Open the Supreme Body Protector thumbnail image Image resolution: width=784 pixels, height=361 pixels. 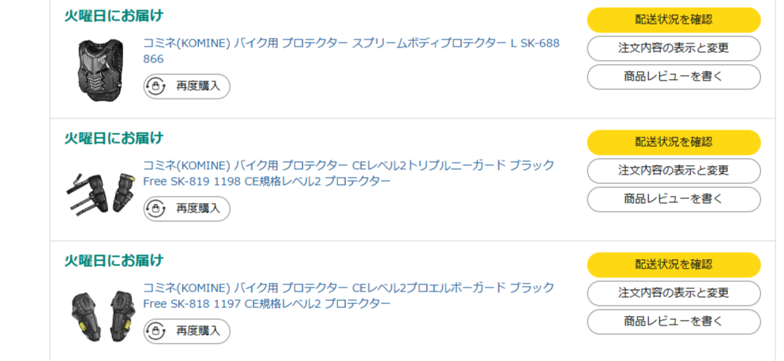tap(96, 70)
